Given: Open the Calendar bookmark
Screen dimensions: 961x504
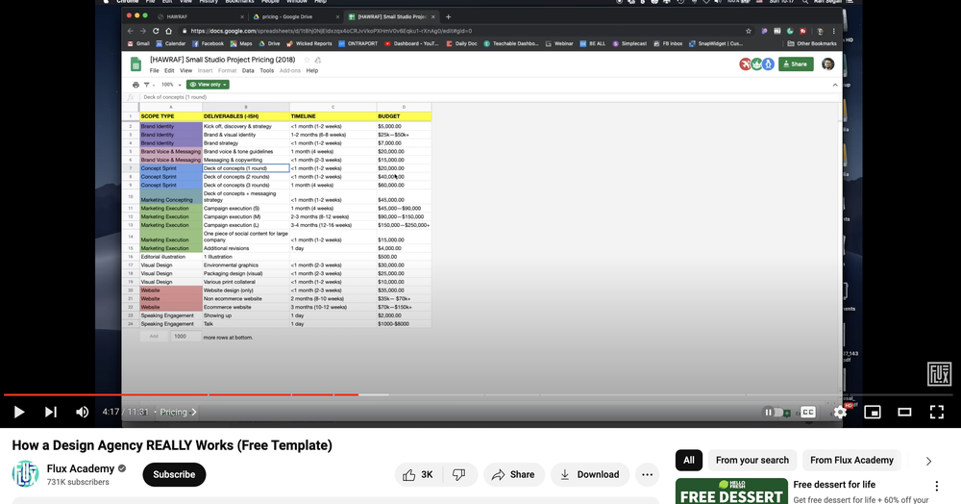Looking at the screenshot, I should tap(170, 43).
